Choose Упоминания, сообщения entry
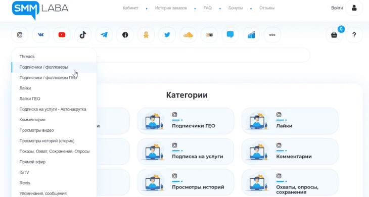This screenshot has height=197, width=369. (54, 193)
